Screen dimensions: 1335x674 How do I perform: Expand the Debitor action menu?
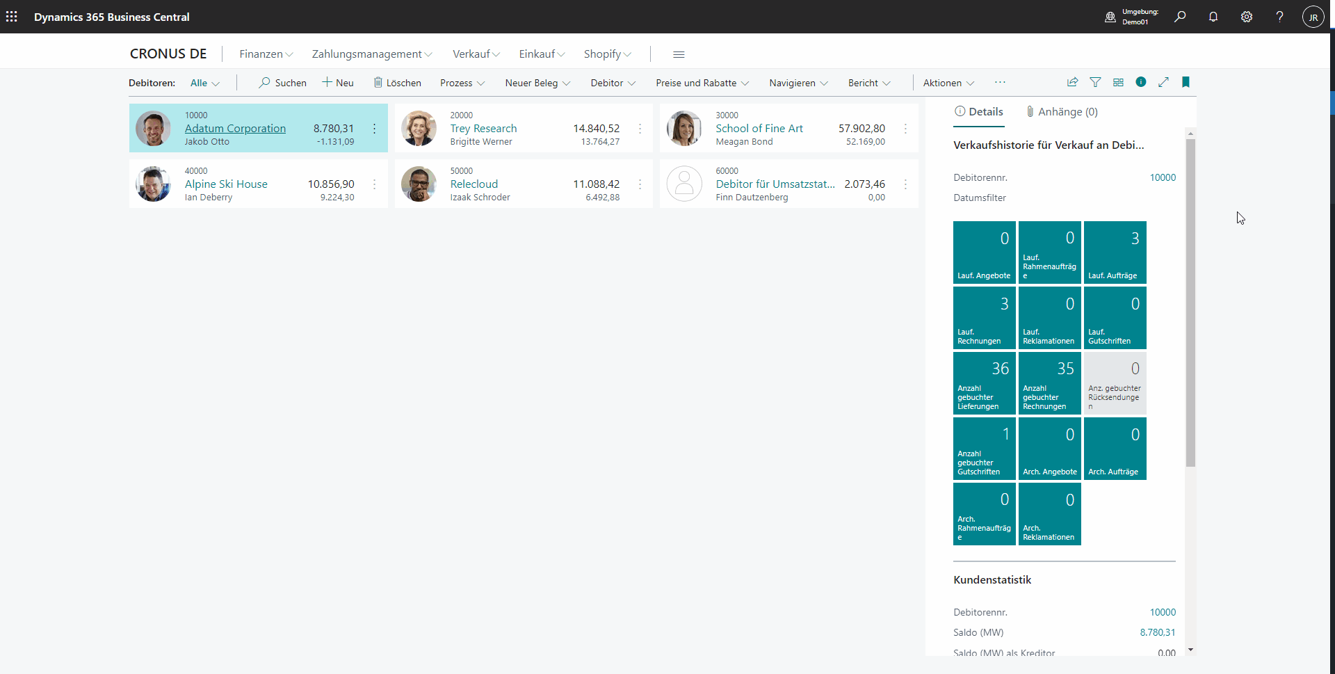point(613,83)
